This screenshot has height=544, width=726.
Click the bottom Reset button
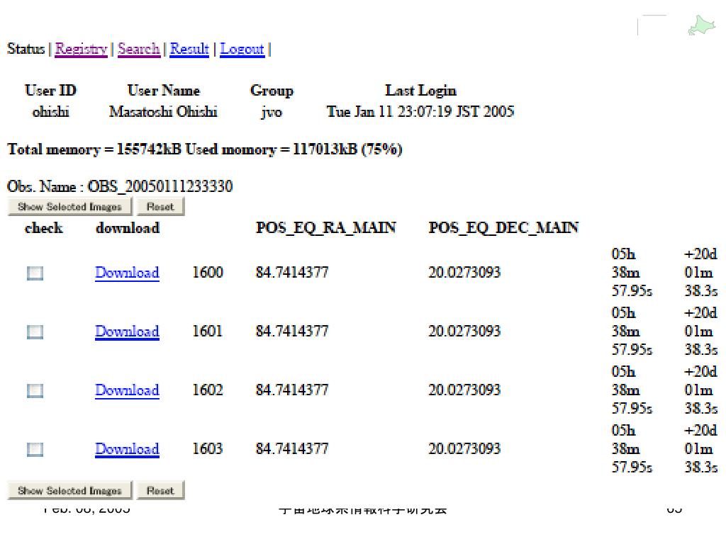[x=160, y=490]
